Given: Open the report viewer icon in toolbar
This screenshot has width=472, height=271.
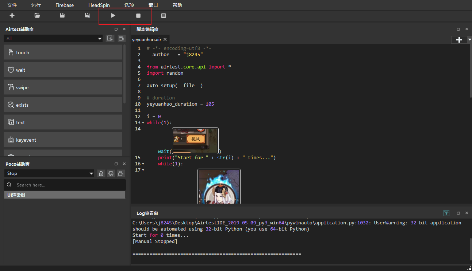Looking at the screenshot, I should tap(164, 16).
